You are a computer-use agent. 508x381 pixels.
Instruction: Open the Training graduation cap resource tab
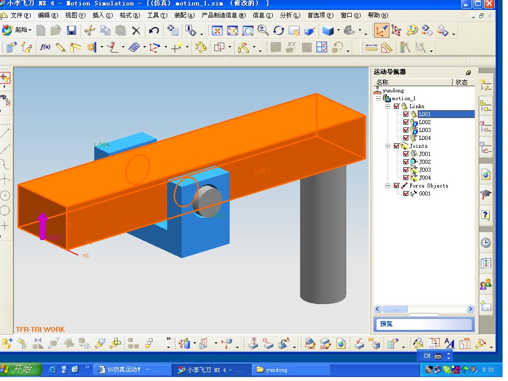click(x=485, y=194)
